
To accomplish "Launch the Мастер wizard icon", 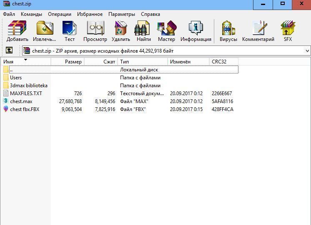I will pos(167,28).
